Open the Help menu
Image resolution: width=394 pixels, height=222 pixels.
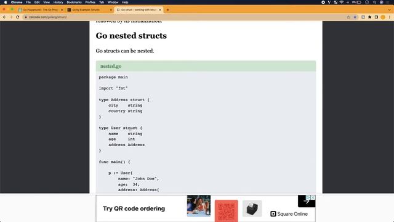pyautogui.click(x=125, y=2)
